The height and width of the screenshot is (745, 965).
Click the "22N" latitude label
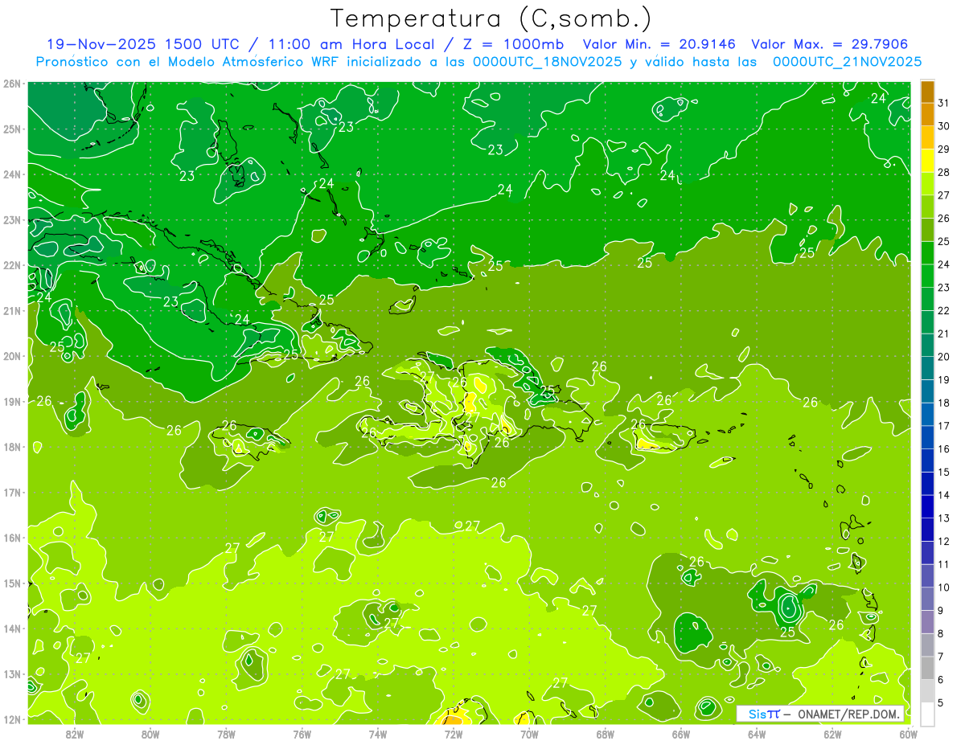pos(12,265)
